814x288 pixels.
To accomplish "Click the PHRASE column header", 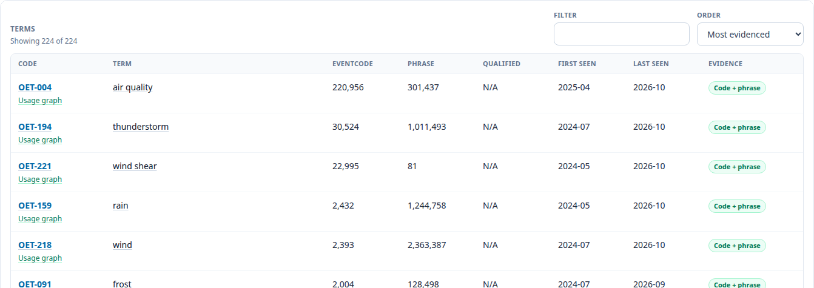I will point(421,64).
